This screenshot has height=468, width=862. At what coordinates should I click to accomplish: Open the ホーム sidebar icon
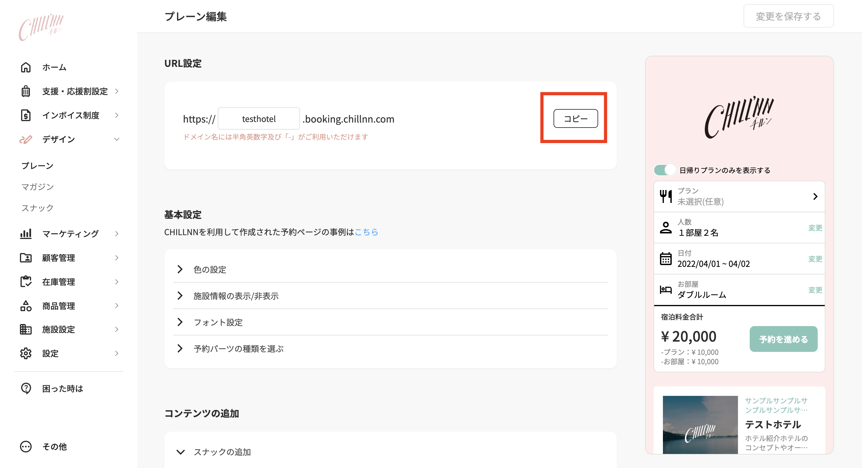[26, 67]
